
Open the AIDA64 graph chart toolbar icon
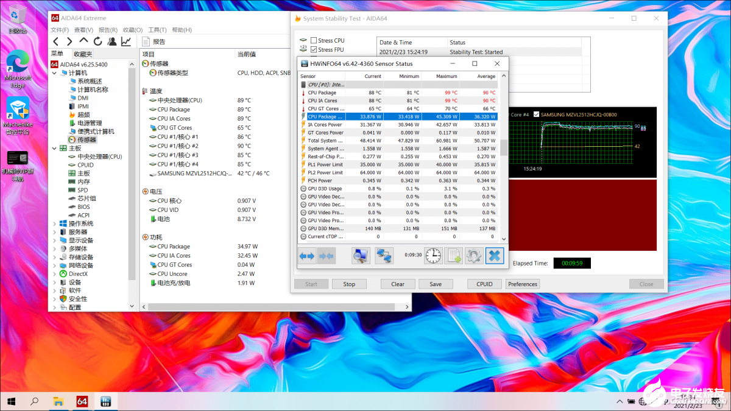coord(126,41)
